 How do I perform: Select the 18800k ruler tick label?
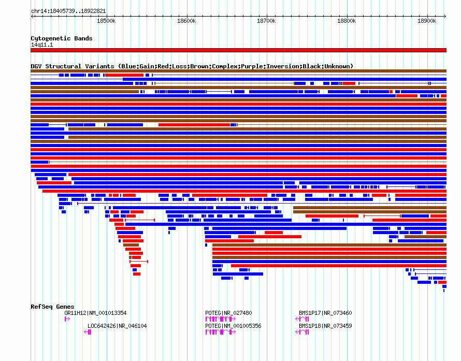click(347, 21)
